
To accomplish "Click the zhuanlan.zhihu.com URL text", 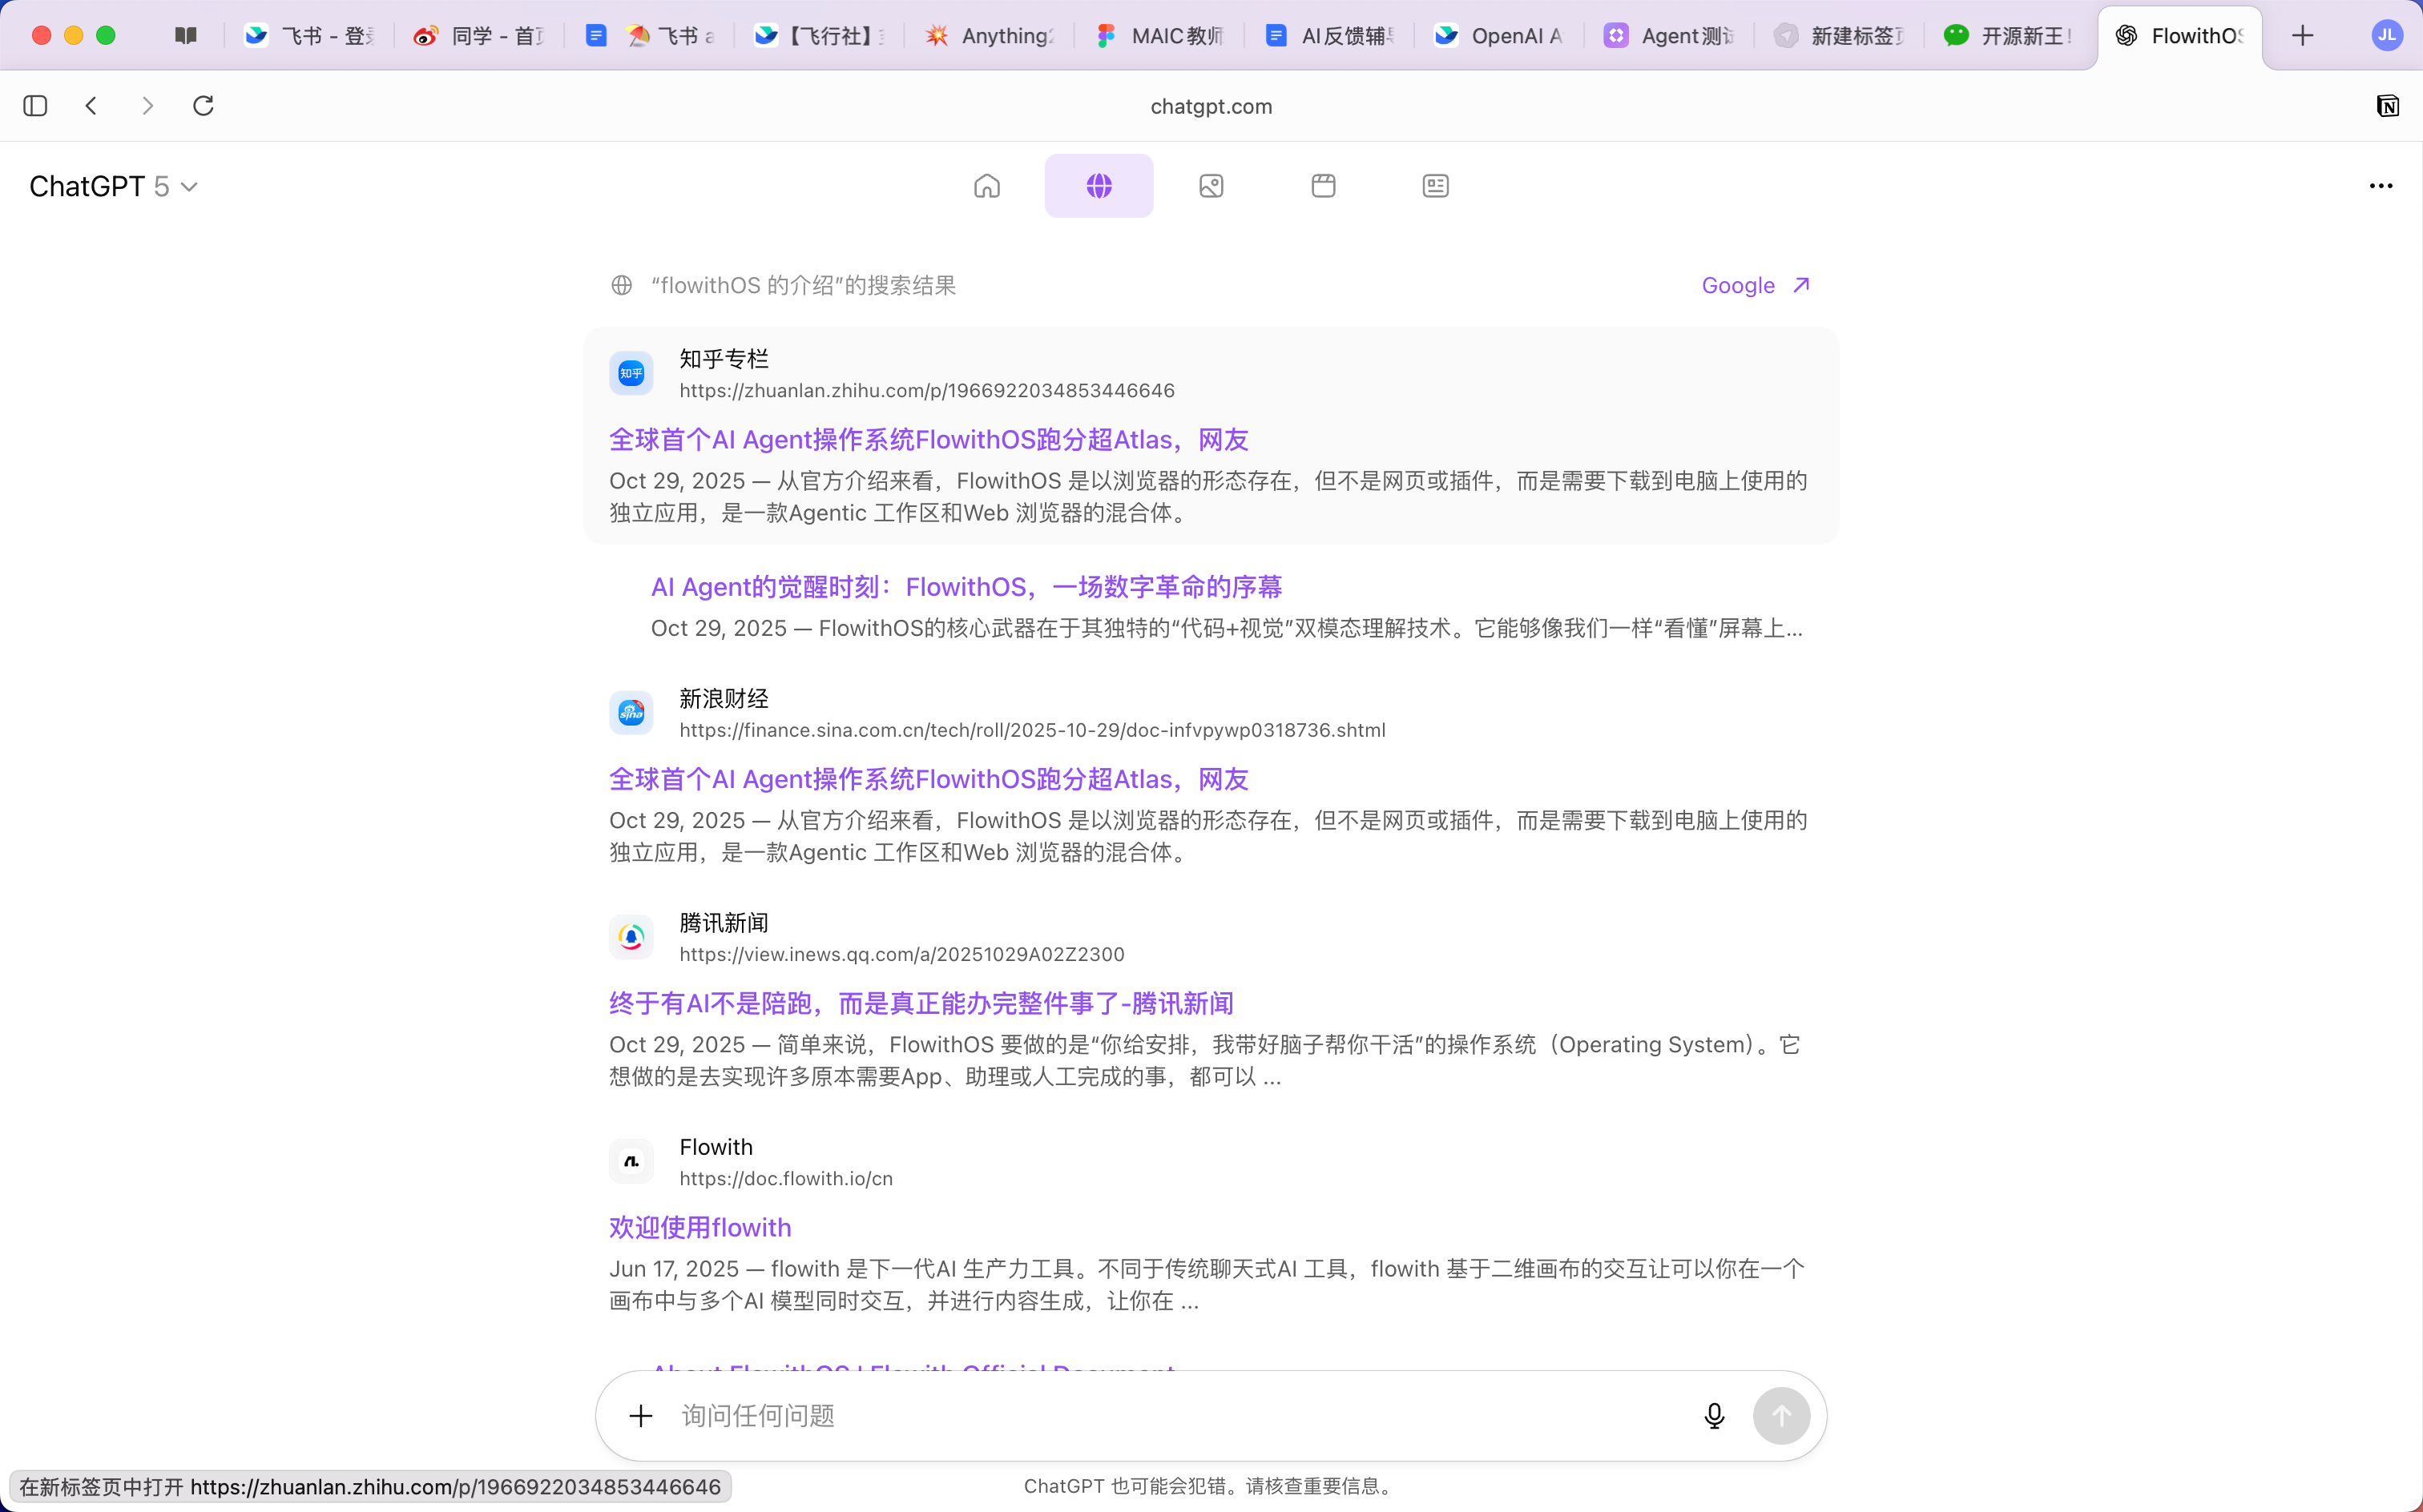I will (x=926, y=391).
